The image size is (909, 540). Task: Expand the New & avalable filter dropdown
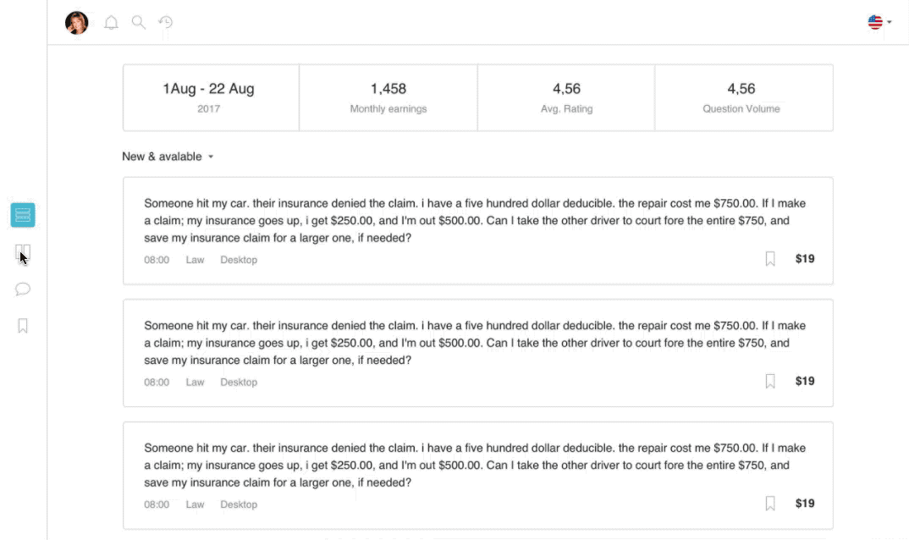[168, 157]
